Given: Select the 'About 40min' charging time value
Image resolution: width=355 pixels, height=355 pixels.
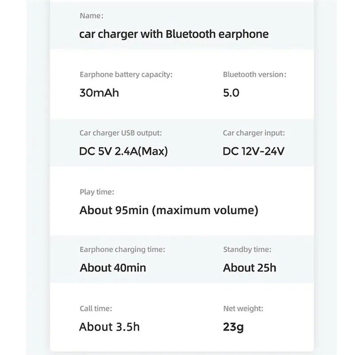Looking at the screenshot, I should [x=113, y=268].
